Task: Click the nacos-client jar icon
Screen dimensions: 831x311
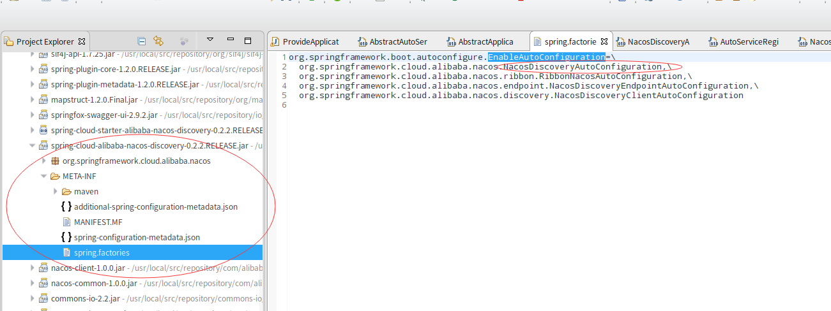Action: (x=44, y=268)
